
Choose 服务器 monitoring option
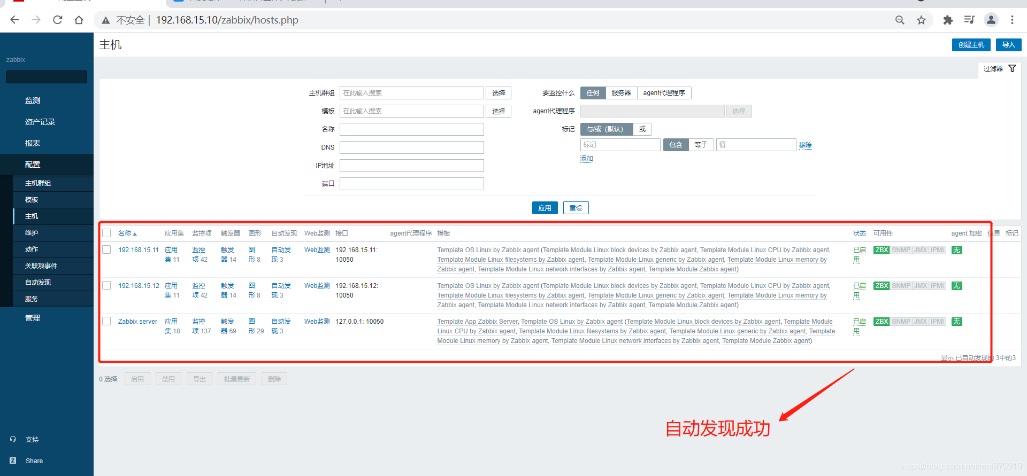click(621, 93)
